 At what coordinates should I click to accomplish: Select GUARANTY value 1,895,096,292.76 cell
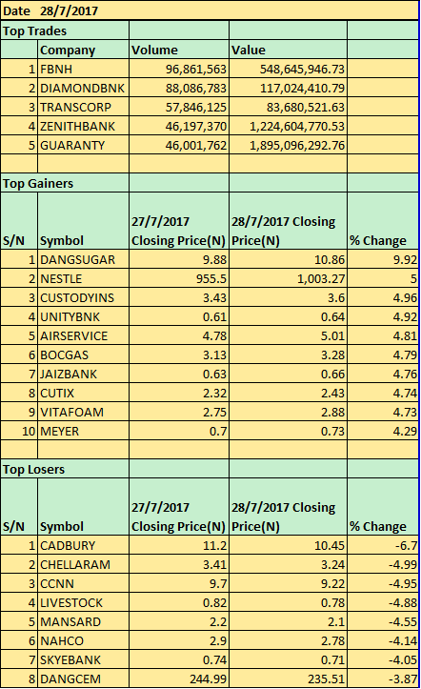(x=288, y=145)
